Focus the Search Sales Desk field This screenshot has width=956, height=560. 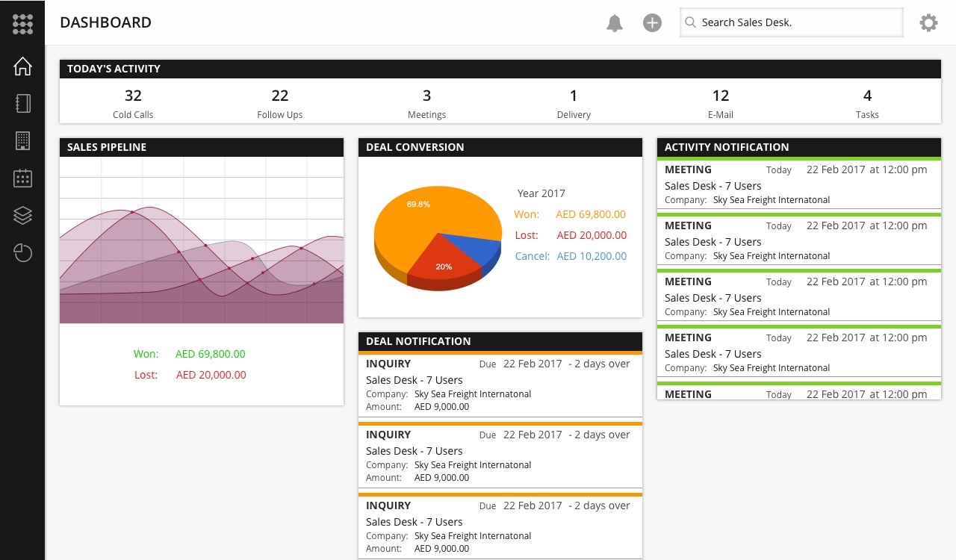(x=791, y=22)
